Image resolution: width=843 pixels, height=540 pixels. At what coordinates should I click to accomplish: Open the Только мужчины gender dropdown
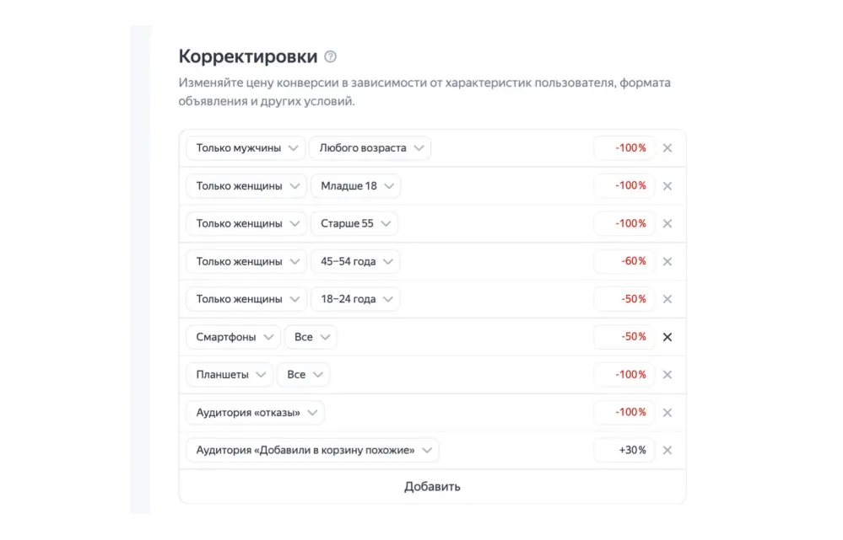pos(246,148)
